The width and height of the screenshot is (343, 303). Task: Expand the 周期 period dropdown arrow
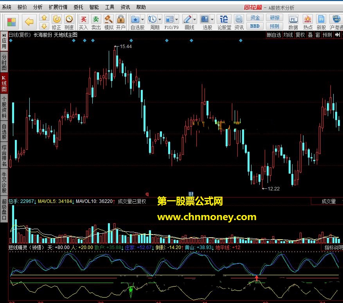coord(160,20)
